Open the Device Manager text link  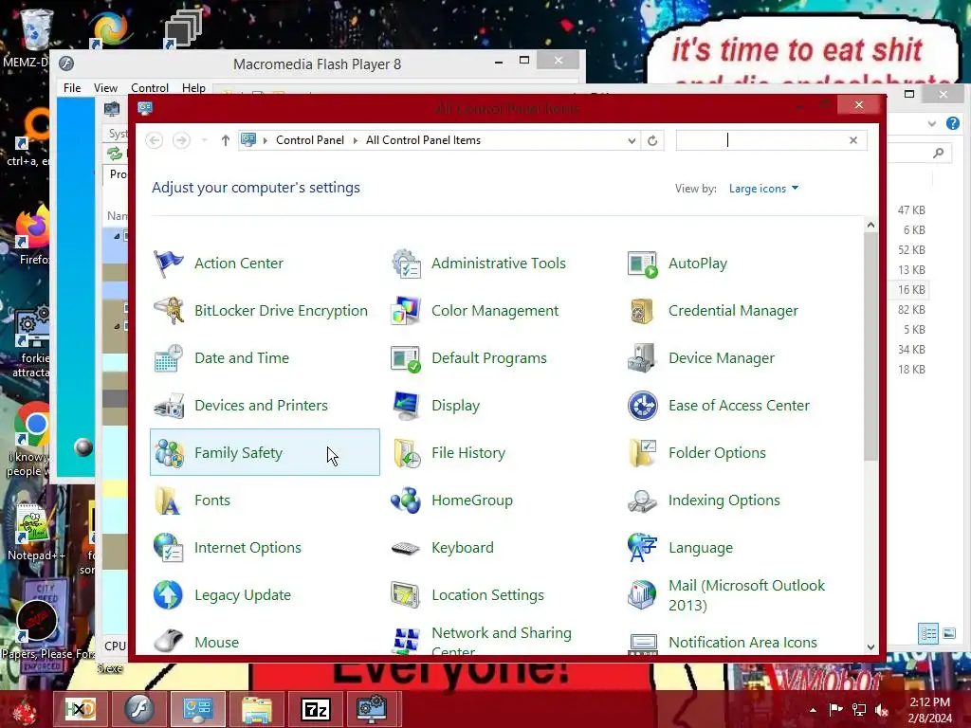point(722,358)
